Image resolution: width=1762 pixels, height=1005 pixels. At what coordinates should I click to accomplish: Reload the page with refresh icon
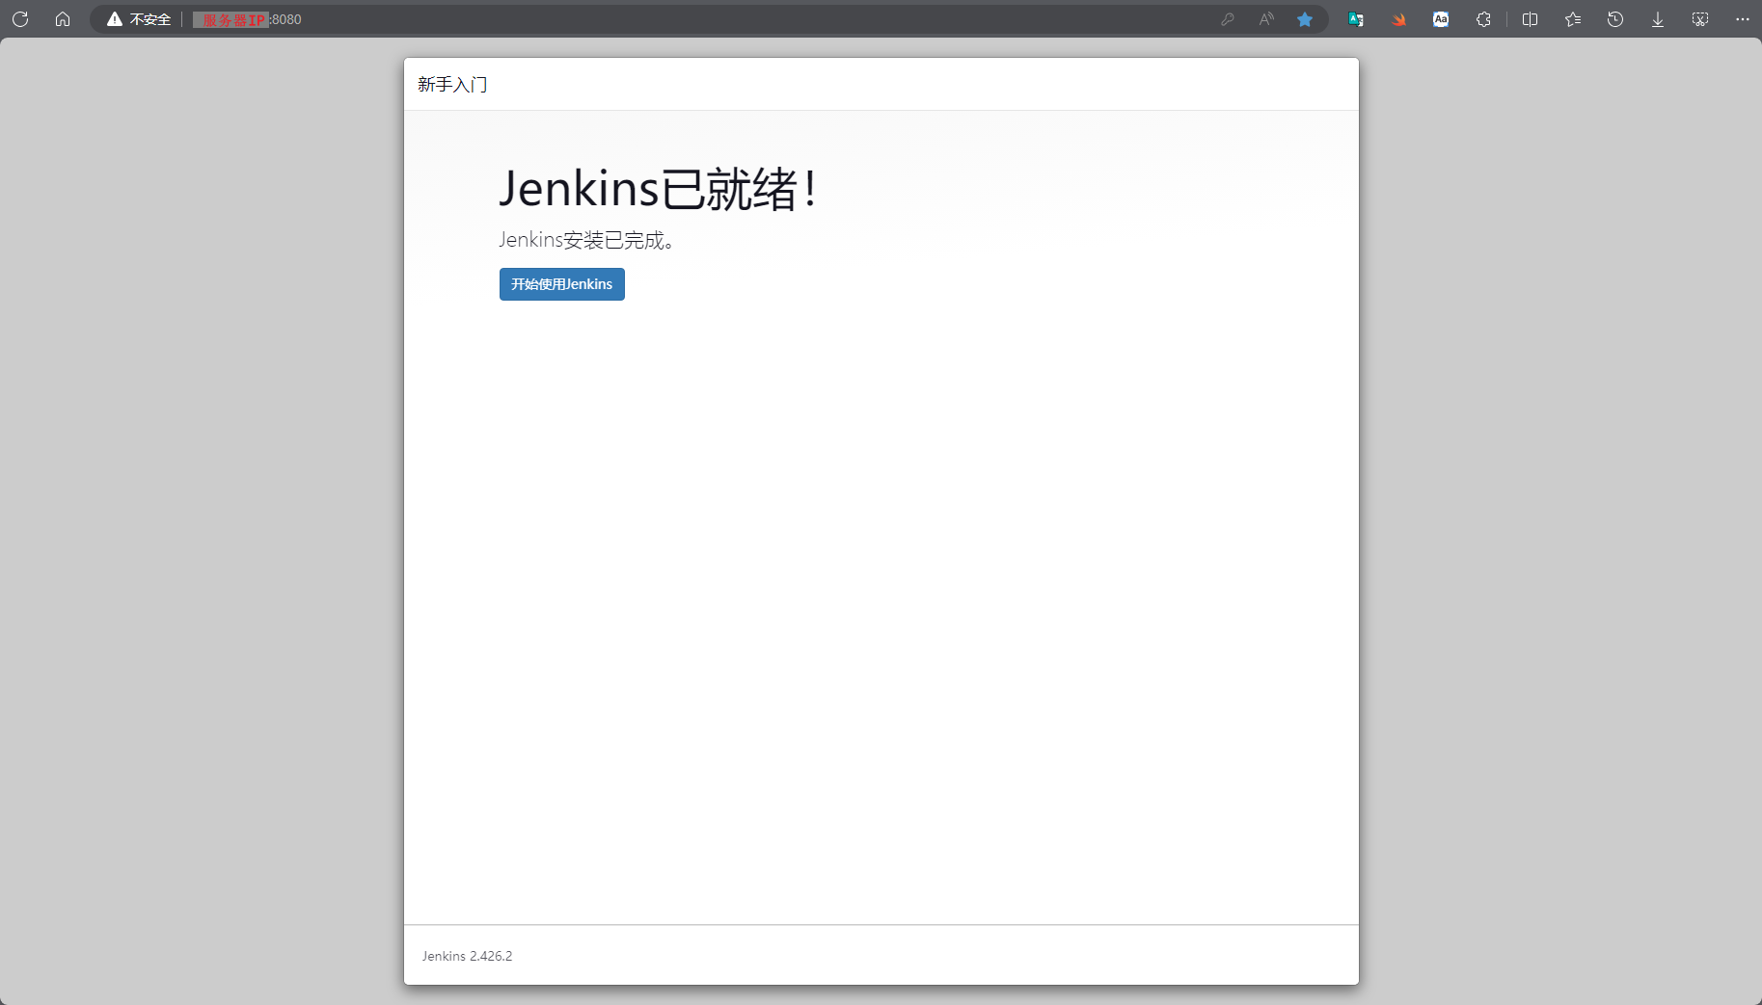coord(20,19)
